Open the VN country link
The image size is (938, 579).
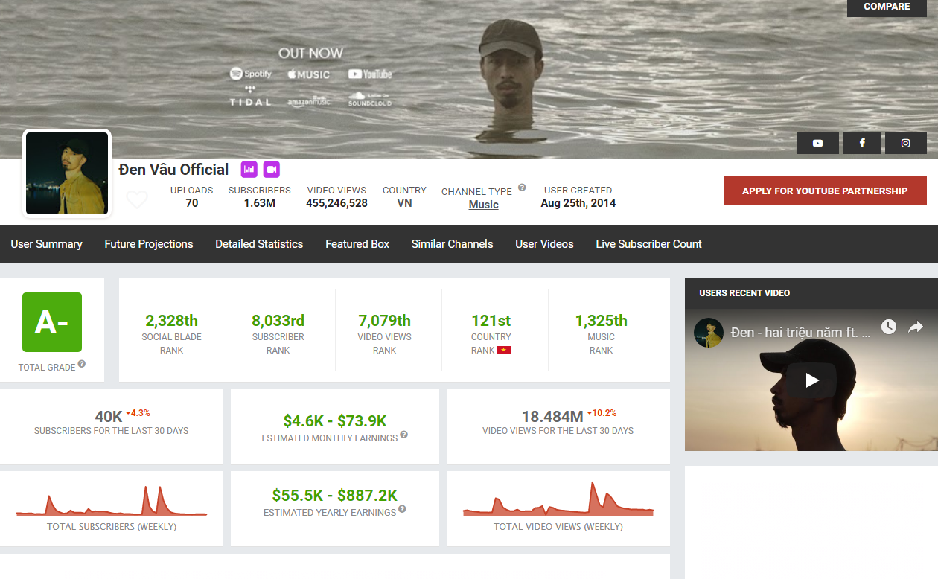coord(404,203)
